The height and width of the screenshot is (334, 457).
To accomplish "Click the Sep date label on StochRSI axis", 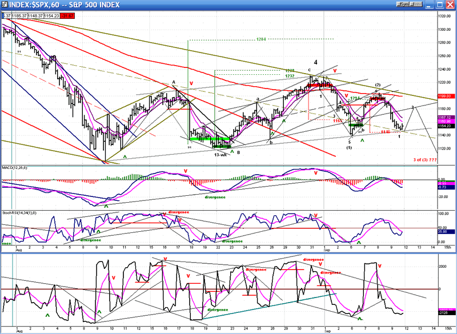I will (326, 250).
